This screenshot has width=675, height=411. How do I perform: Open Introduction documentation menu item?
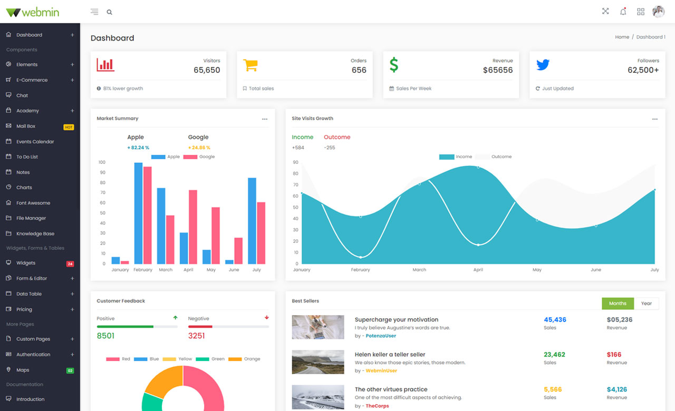40,399
